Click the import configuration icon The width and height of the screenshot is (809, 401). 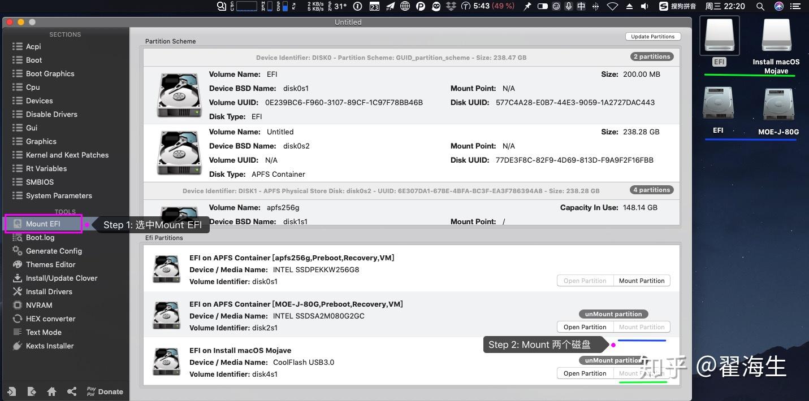pos(11,391)
